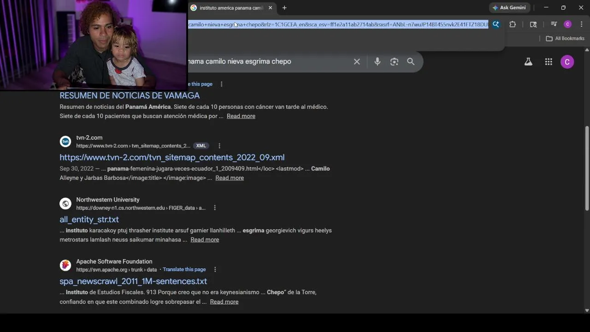590x332 pixels.
Task: Click the Northwestern University globe icon
Action: pos(65,203)
